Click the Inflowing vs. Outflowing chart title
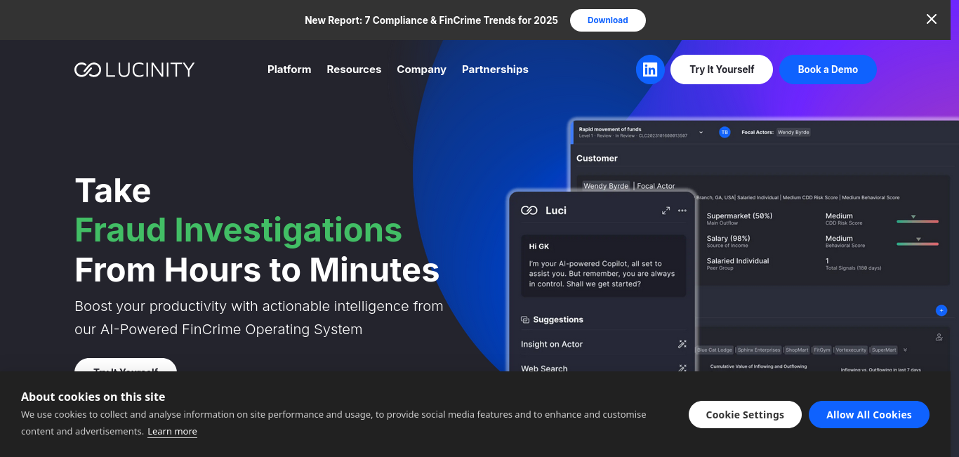The width and height of the screenshot is (959, 457). (880, 369)
